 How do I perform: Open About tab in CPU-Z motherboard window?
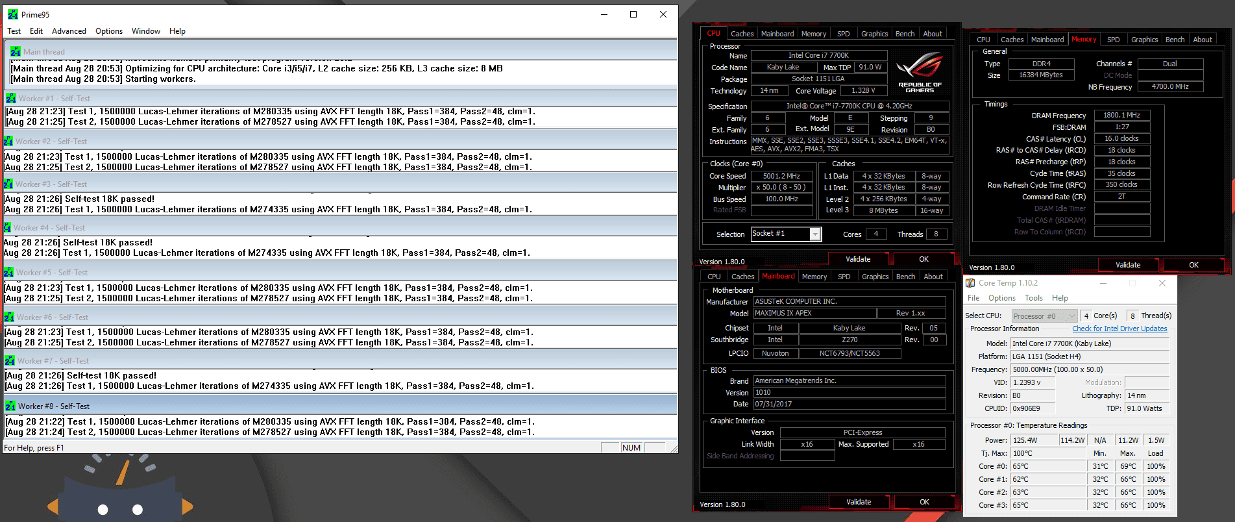coord(933,277)
